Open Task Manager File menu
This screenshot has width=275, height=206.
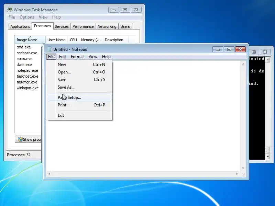tap(12, 17)
